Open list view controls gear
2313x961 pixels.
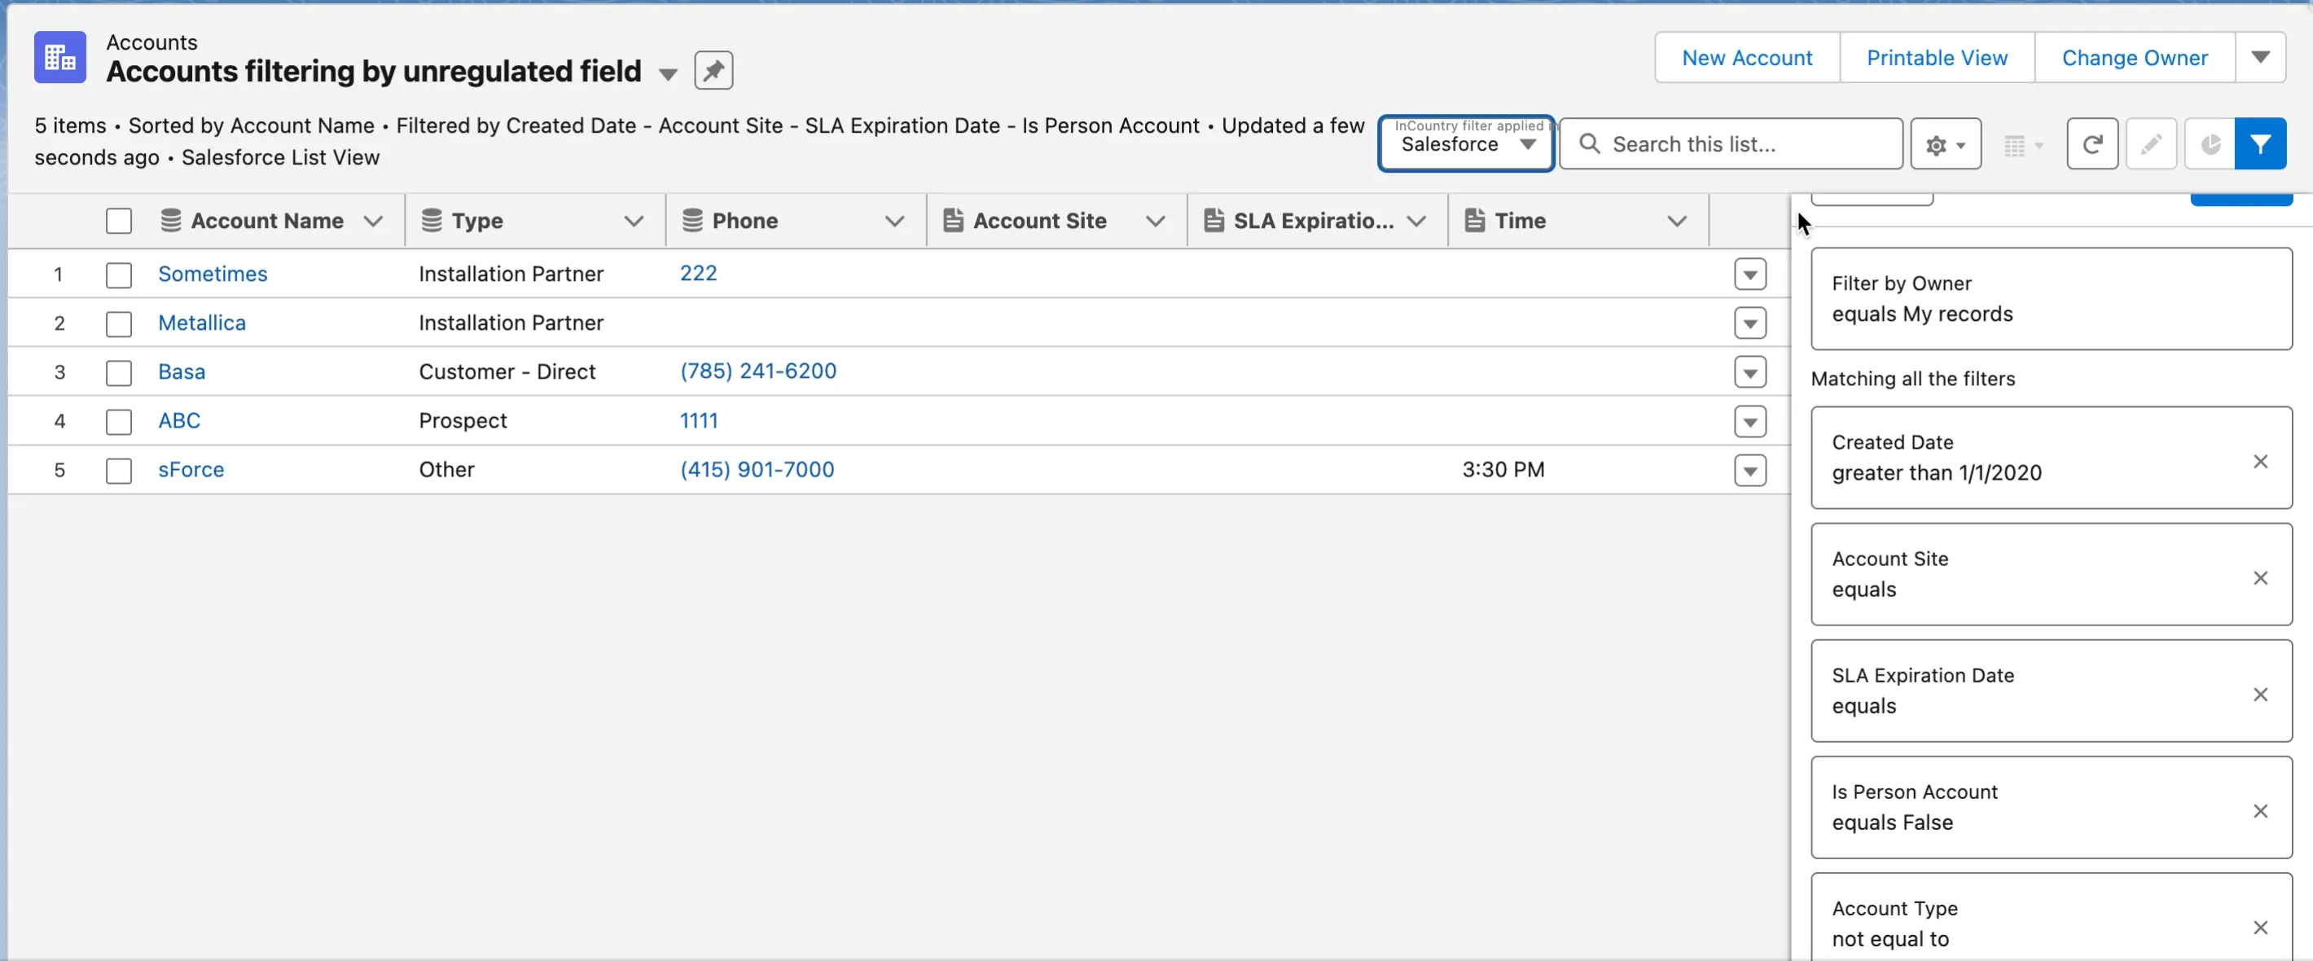point(1945,143)
